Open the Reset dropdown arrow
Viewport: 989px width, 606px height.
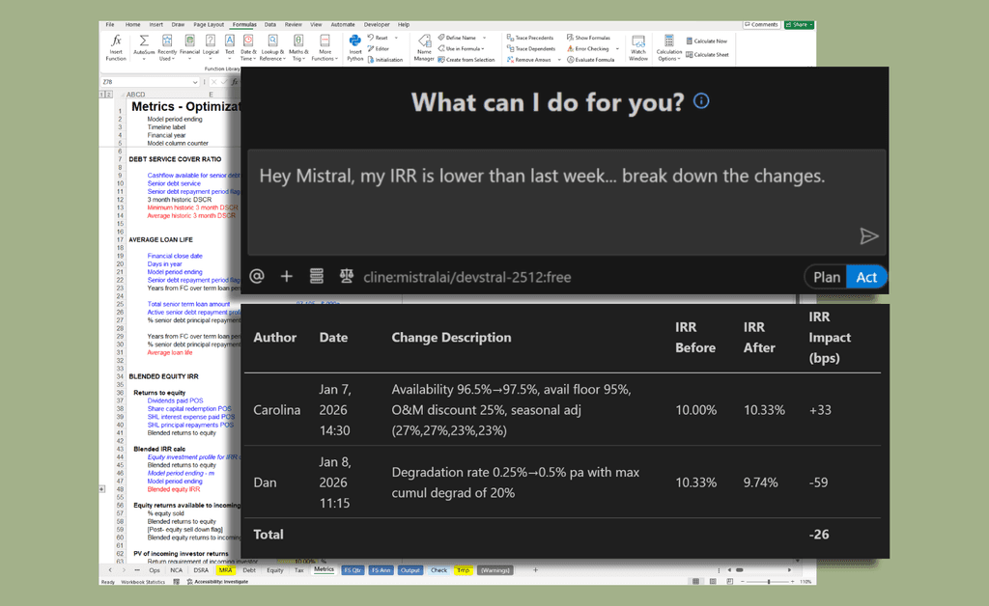pyautogui.click(x=396, y=38)
